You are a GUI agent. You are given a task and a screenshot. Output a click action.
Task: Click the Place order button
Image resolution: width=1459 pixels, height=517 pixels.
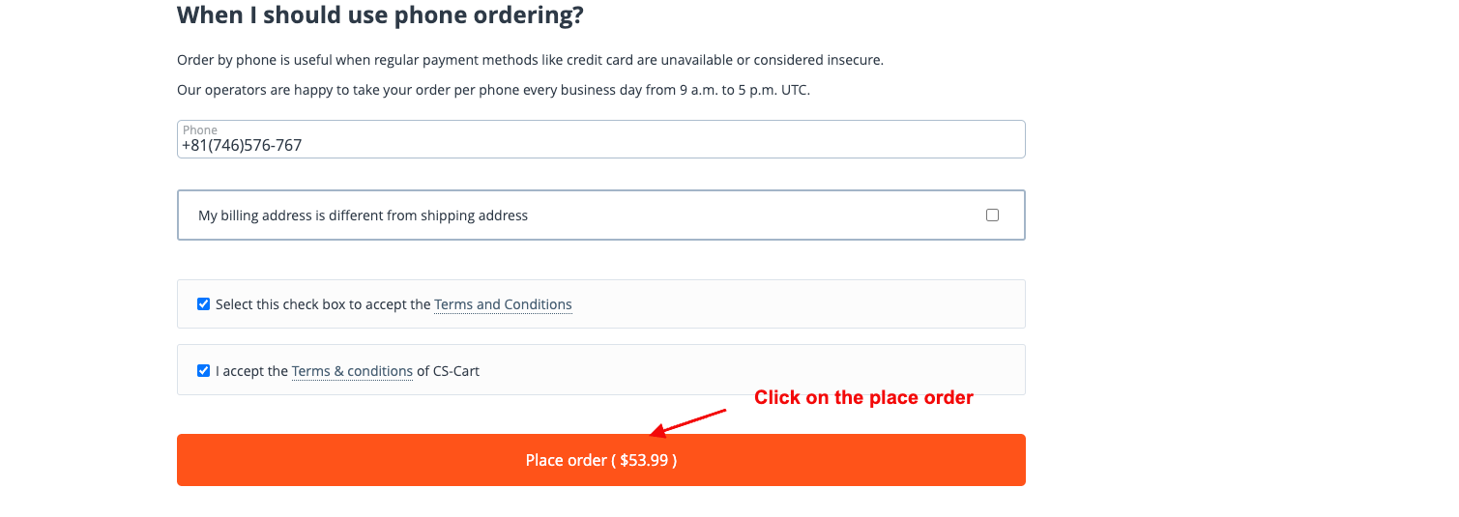click(600, 460)
